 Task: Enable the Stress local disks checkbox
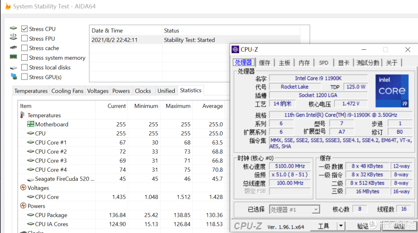24,67
